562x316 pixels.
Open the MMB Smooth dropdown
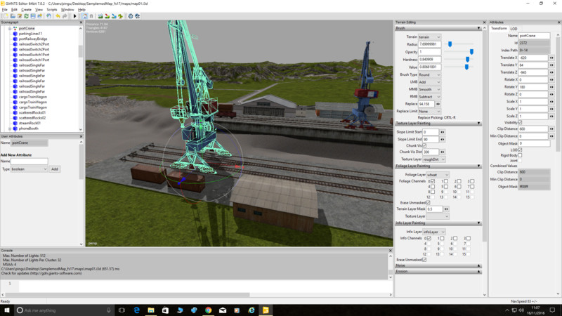(429, 89)
